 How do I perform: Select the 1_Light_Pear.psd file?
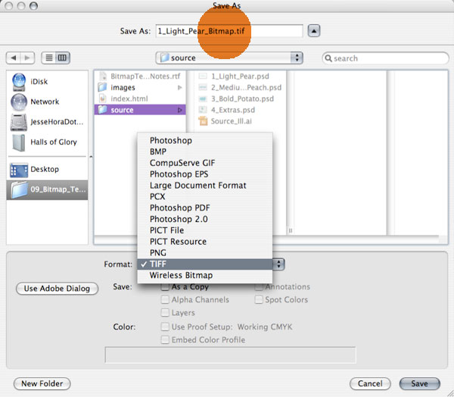pyautogui.click(x=240, y=77)
